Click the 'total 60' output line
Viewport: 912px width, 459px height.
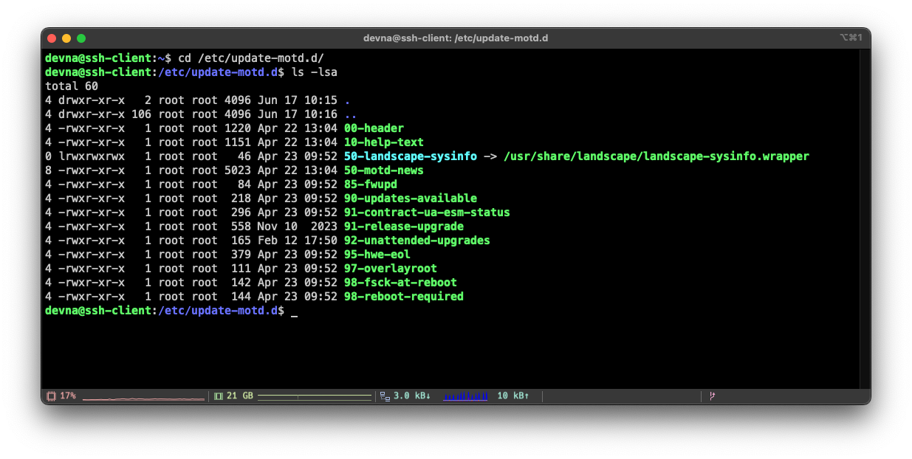(x=72, y=86)
